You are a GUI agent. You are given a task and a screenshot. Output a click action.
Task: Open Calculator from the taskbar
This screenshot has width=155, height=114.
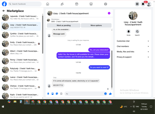[21, 102]
